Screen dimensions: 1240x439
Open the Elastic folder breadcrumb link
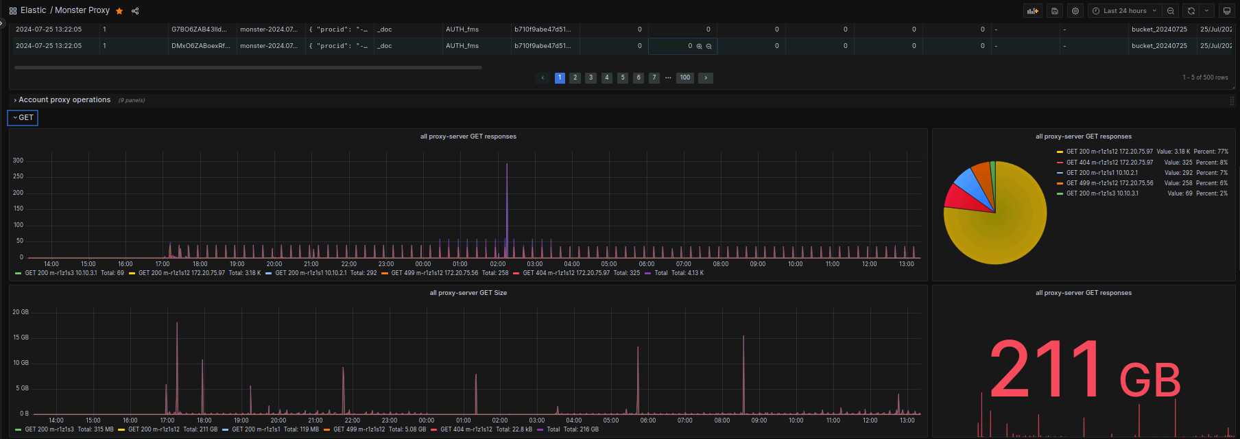pyautogui.click(x=34, y=10)
